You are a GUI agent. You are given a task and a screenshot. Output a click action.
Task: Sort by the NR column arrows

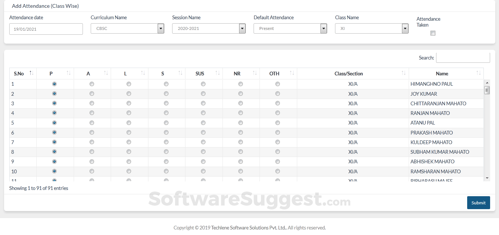tap(255, 73)
